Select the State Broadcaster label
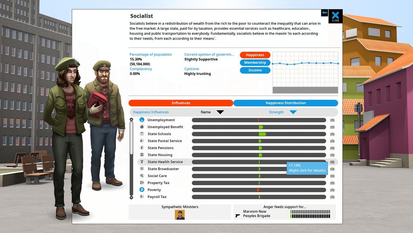This screenshot has height=233, width=413. [163, 169]
